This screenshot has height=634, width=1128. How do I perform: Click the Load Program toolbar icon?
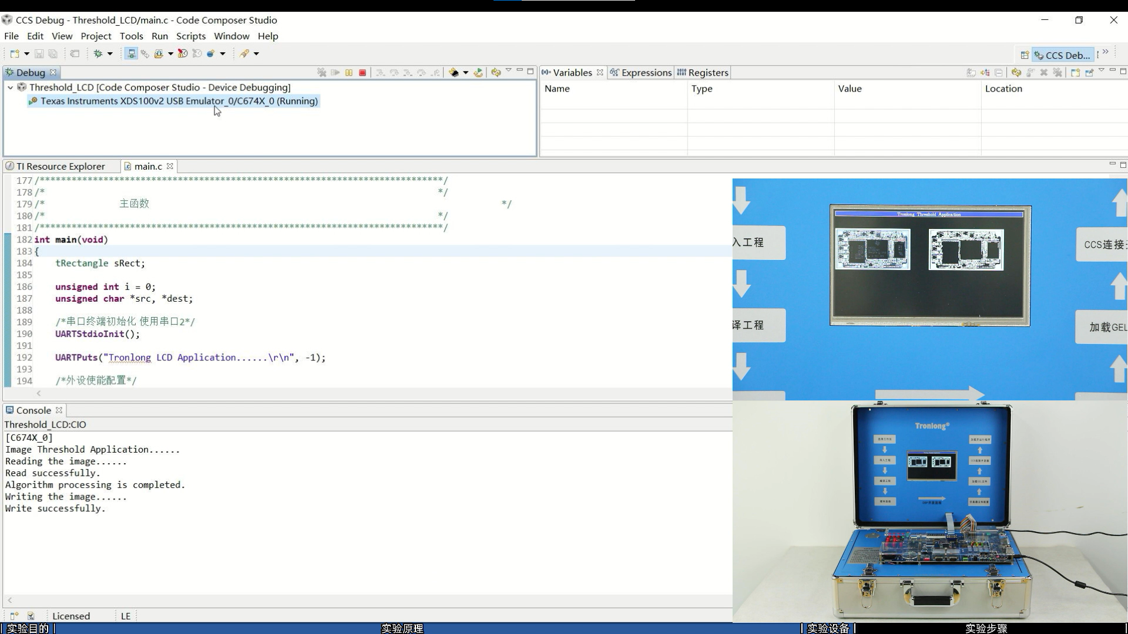pyautogui.click(x=159, y=53)
